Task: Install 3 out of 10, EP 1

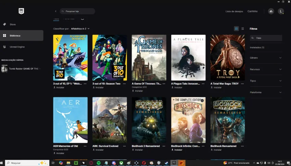Action: point(59,87)
